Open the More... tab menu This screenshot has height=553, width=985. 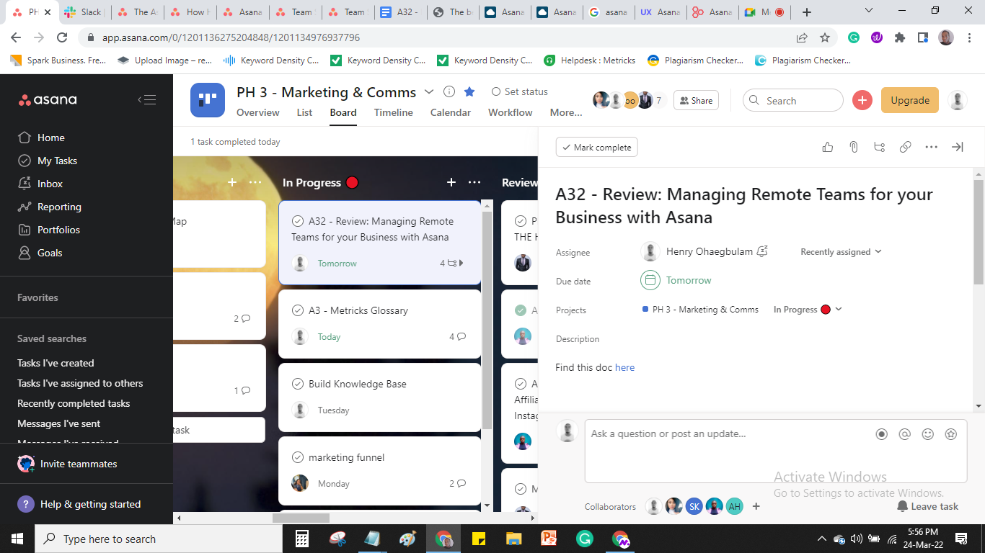pos(566,112)
